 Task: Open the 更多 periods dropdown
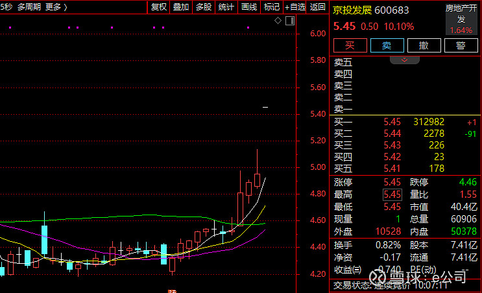point(57,7)
